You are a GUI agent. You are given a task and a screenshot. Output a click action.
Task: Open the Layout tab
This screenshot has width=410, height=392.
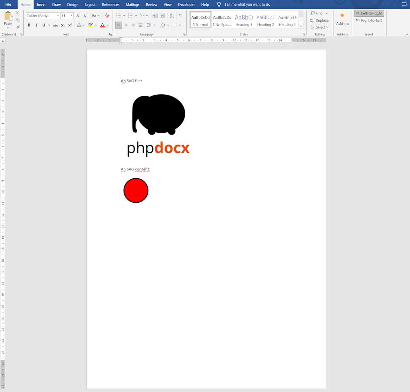pos(90,5)
